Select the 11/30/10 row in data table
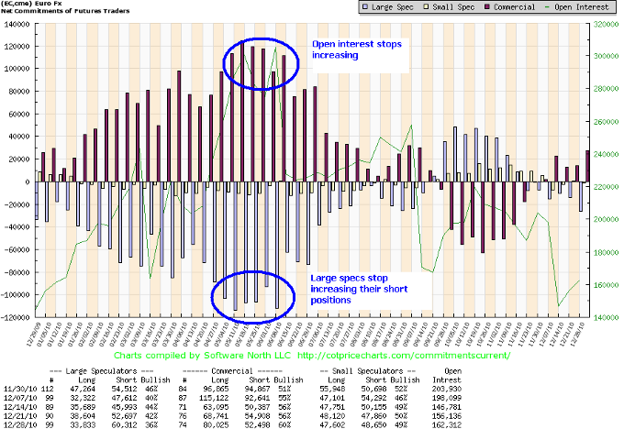Image resolution: width=624 pixels, height=429 pixels. (311, 387)
